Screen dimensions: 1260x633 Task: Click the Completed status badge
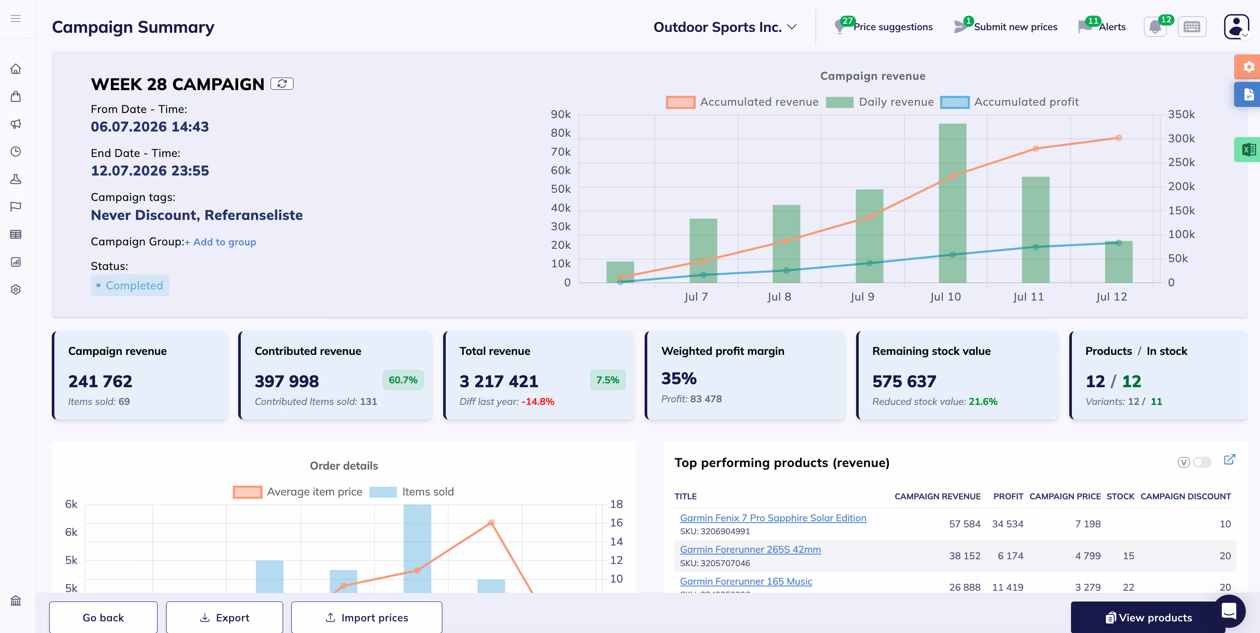(x=130, y=285)
